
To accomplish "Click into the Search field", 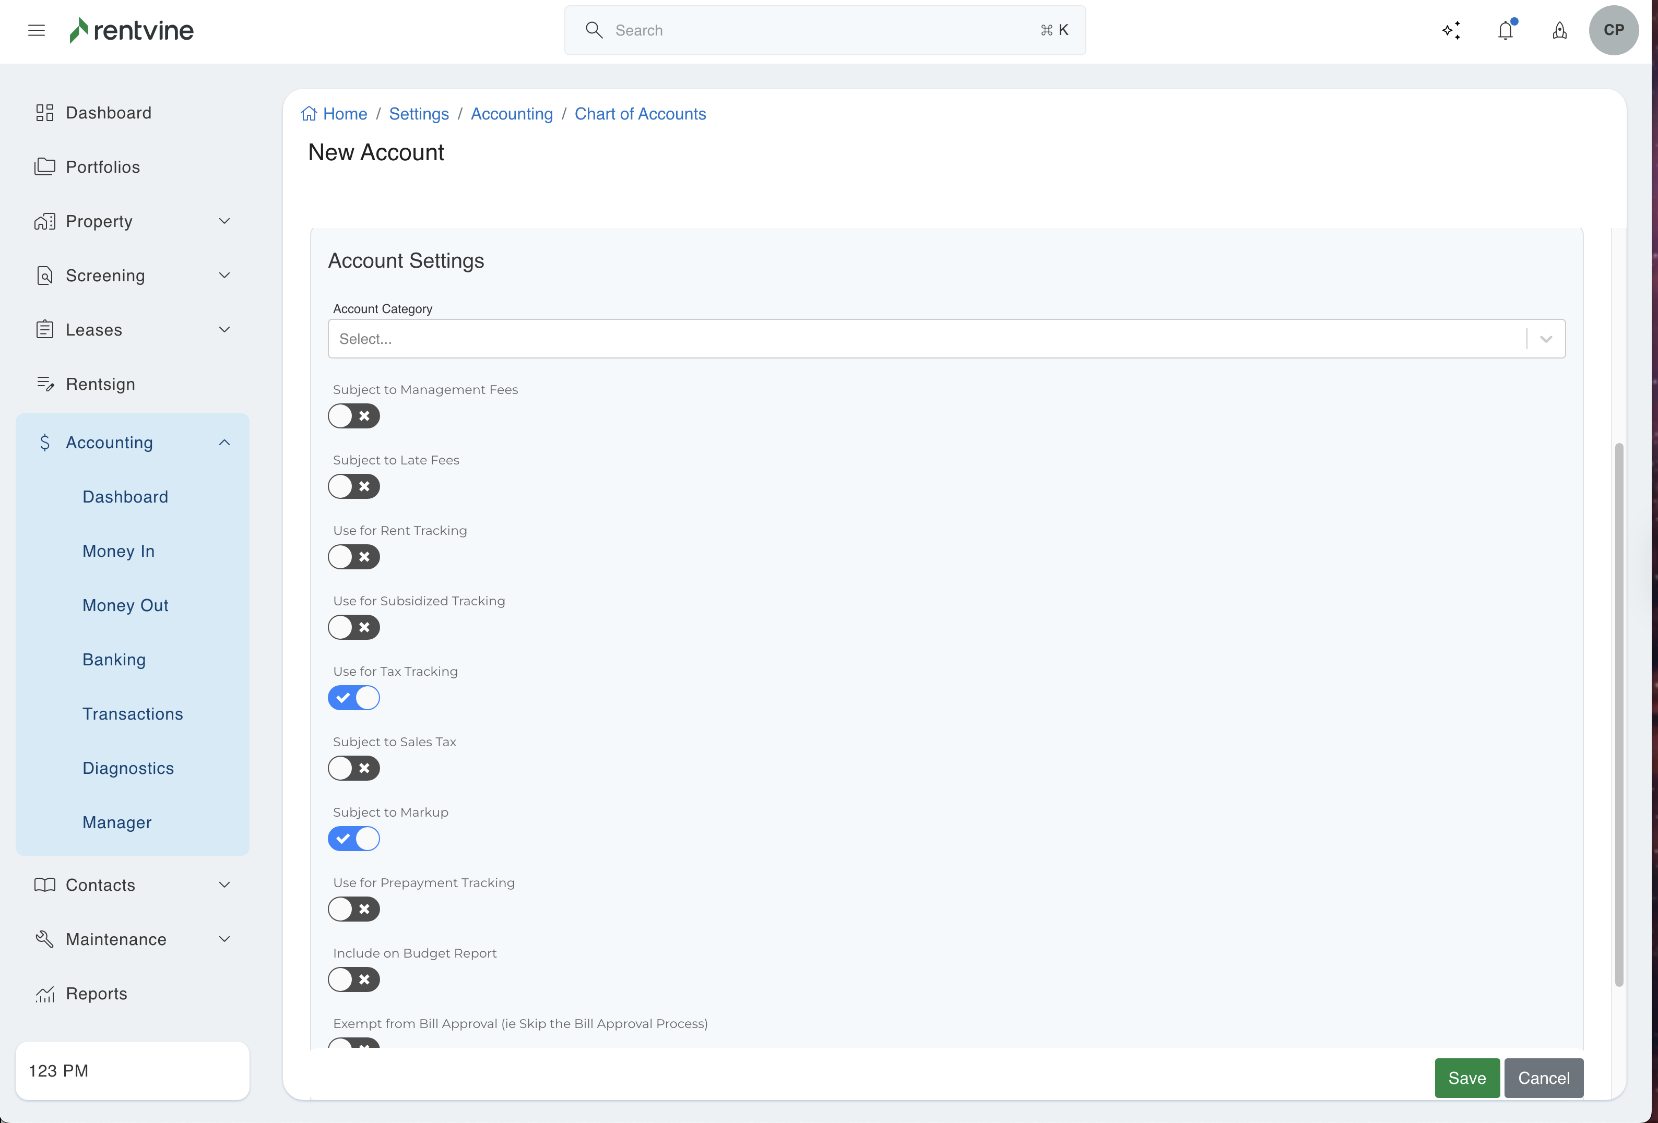I will coord(824,30).
